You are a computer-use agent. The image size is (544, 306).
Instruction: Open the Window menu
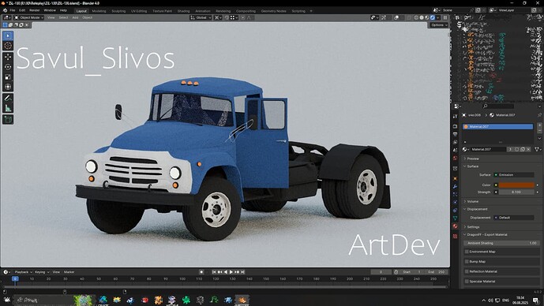pyautogui.click(x=50, y=10)
